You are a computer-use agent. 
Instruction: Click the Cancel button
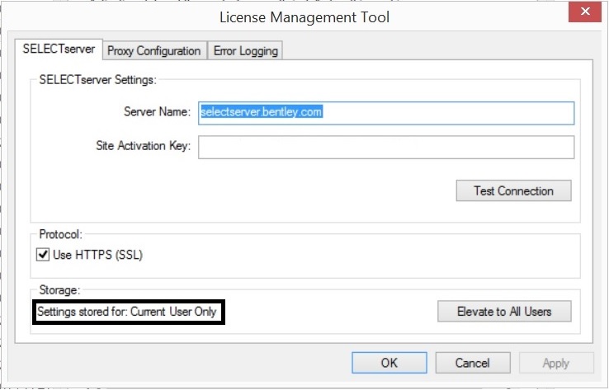point(473,363)
